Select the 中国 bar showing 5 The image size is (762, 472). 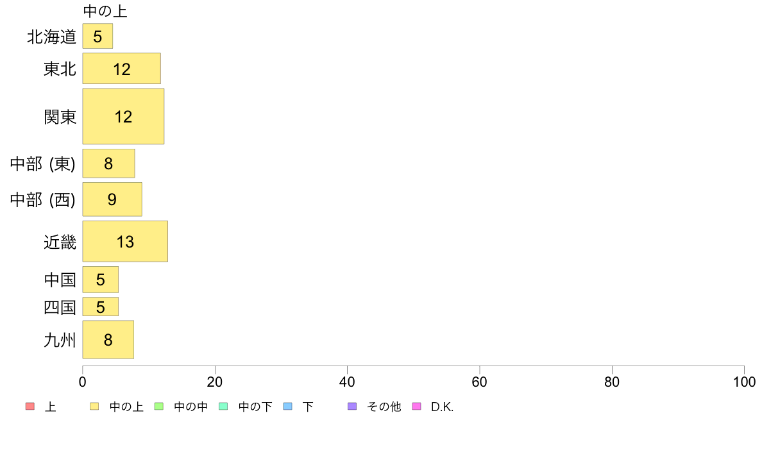(x=101, y=280)
